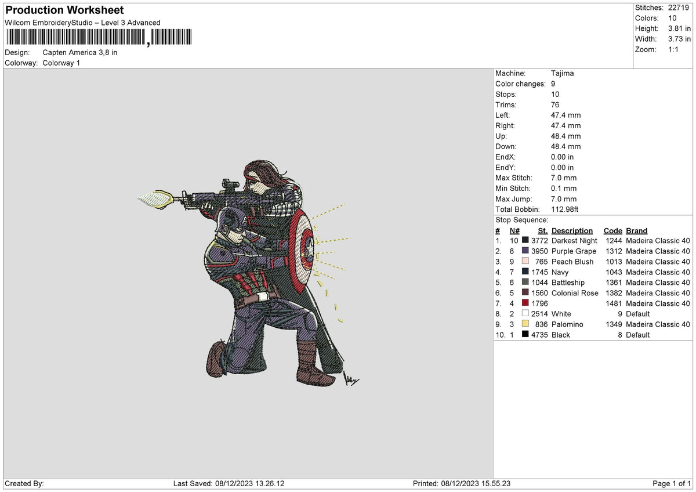Viewport: 696px width, 492px height.
Task: Click the design name 'Capten America 3,8 in'
Action: coord(80,52)
